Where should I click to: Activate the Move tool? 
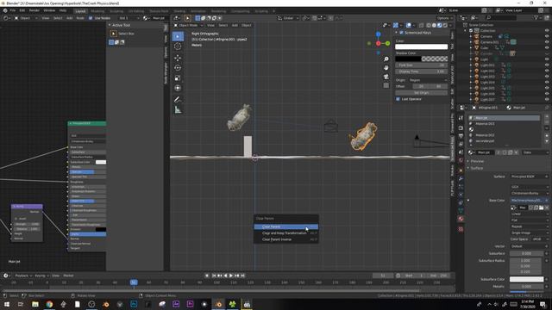click(178, 58)
